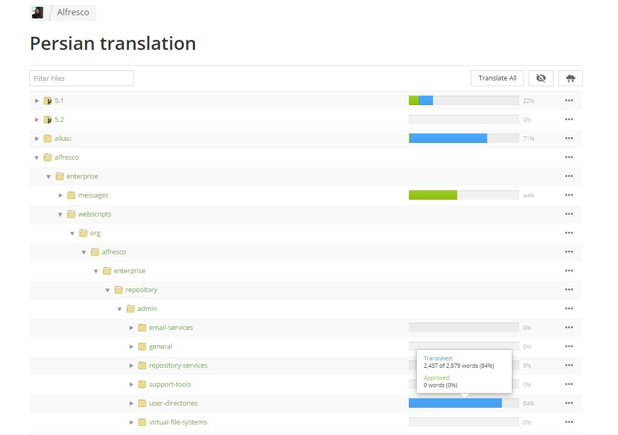Click the support-tools folder icon
The height and width of the screenshot is (435, 618).
(142, 385)
